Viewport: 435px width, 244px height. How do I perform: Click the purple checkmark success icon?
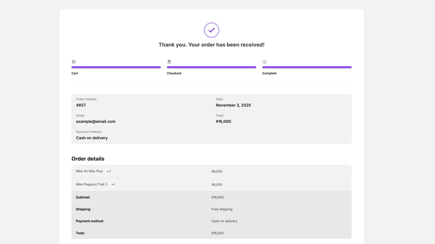click(x=212, y=30)
